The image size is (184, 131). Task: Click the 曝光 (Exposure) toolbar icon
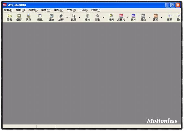[87, 16]
